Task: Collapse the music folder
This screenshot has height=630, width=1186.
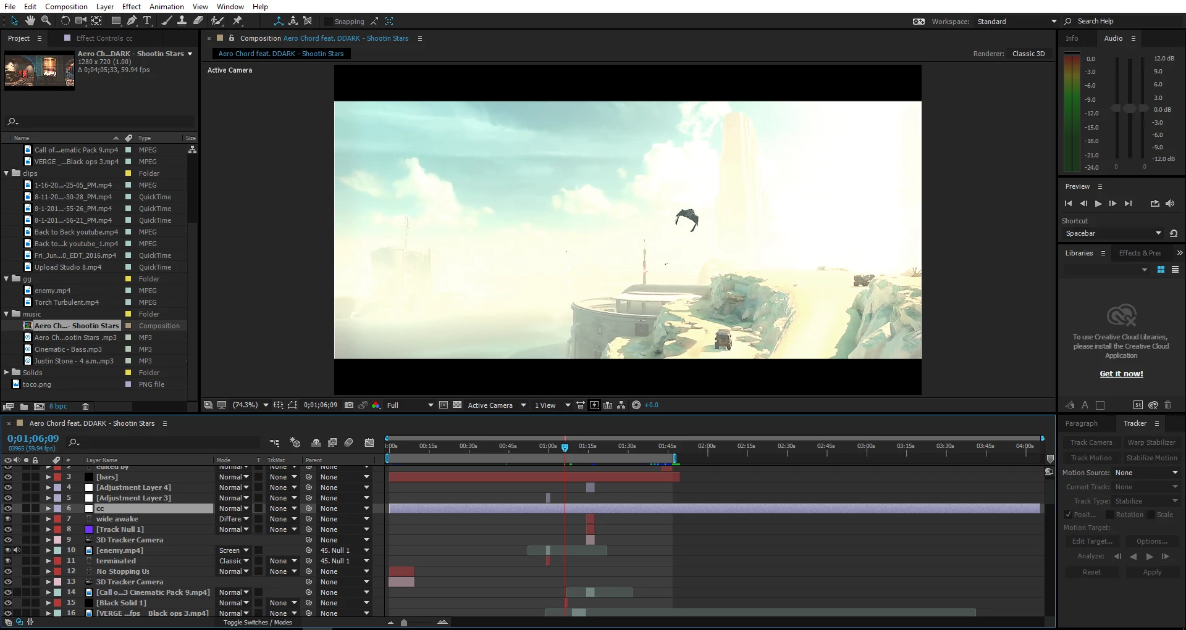Action: (7, 314)
